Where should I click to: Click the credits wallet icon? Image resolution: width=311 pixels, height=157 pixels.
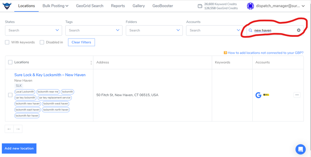[x=200, y=6]
